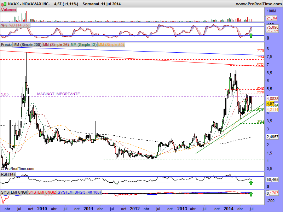
Task: Click the 11 jul 2014 date
Action: coord(111,4)
